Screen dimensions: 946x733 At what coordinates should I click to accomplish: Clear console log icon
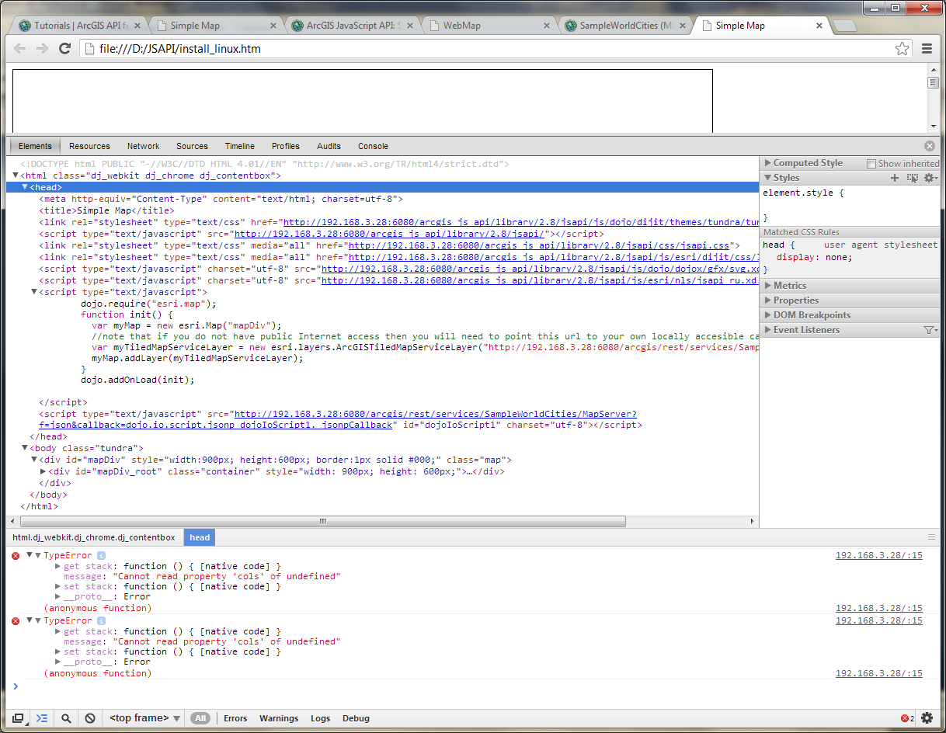click(x=90, y=718)
